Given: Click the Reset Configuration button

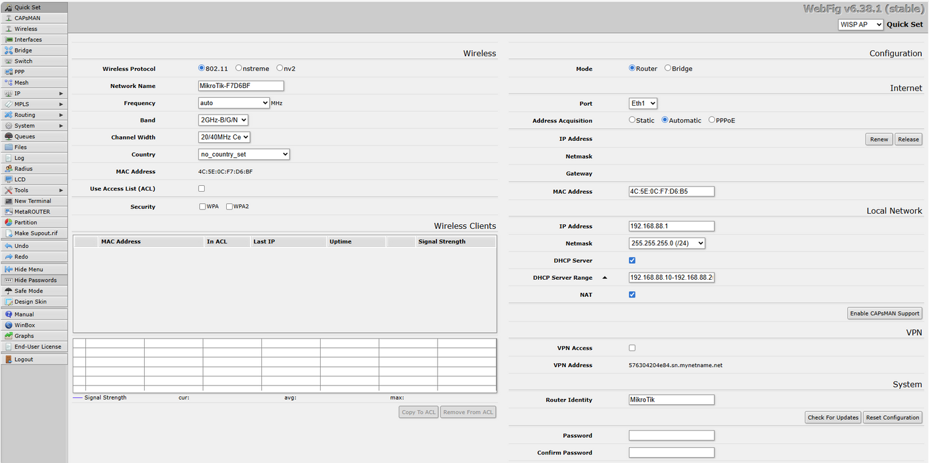Looking at the screenshot, I should point(892,417).
